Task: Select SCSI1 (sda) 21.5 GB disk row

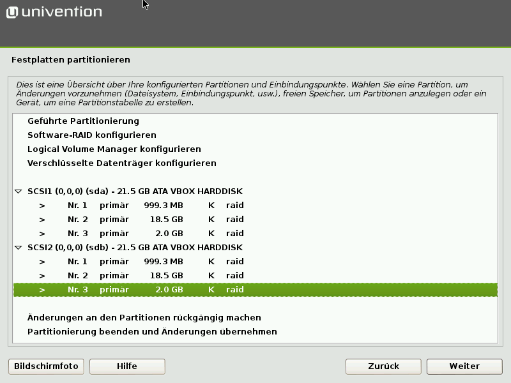Action: pyautogui.click(x=256, y=191)
